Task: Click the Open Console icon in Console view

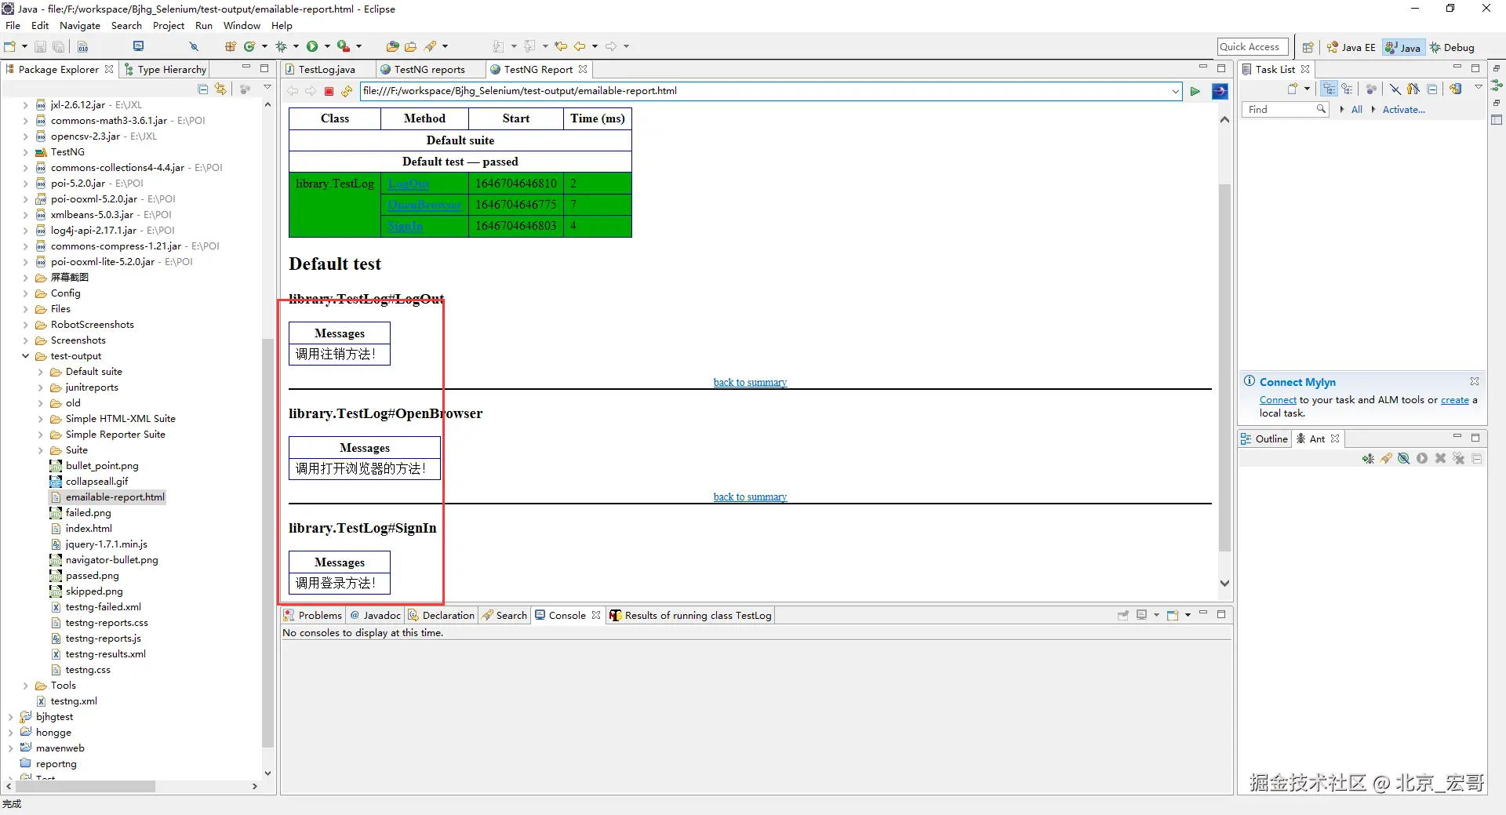Action: [x=1173, y=615]
